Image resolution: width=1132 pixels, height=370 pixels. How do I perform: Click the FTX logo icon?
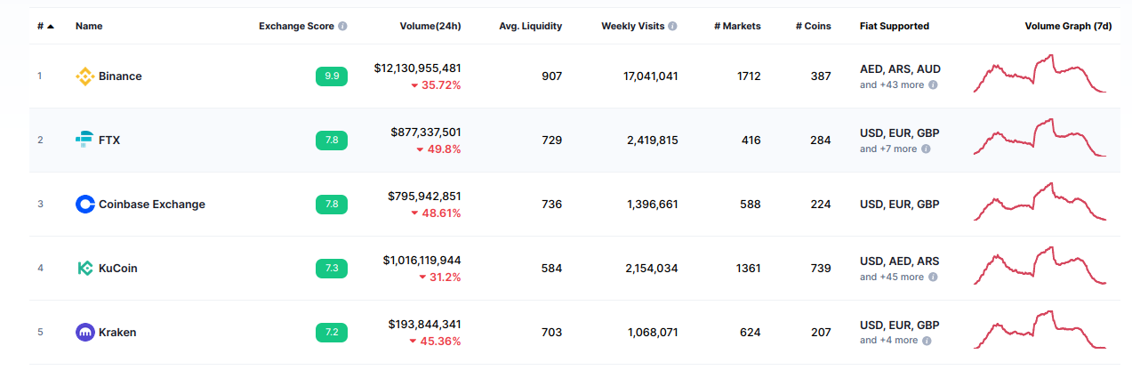click(84, 140)
